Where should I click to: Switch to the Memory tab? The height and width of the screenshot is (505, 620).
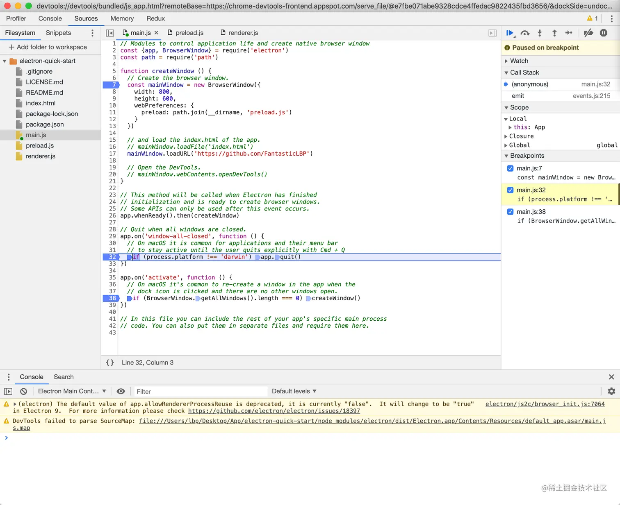(x=122, y=18)
